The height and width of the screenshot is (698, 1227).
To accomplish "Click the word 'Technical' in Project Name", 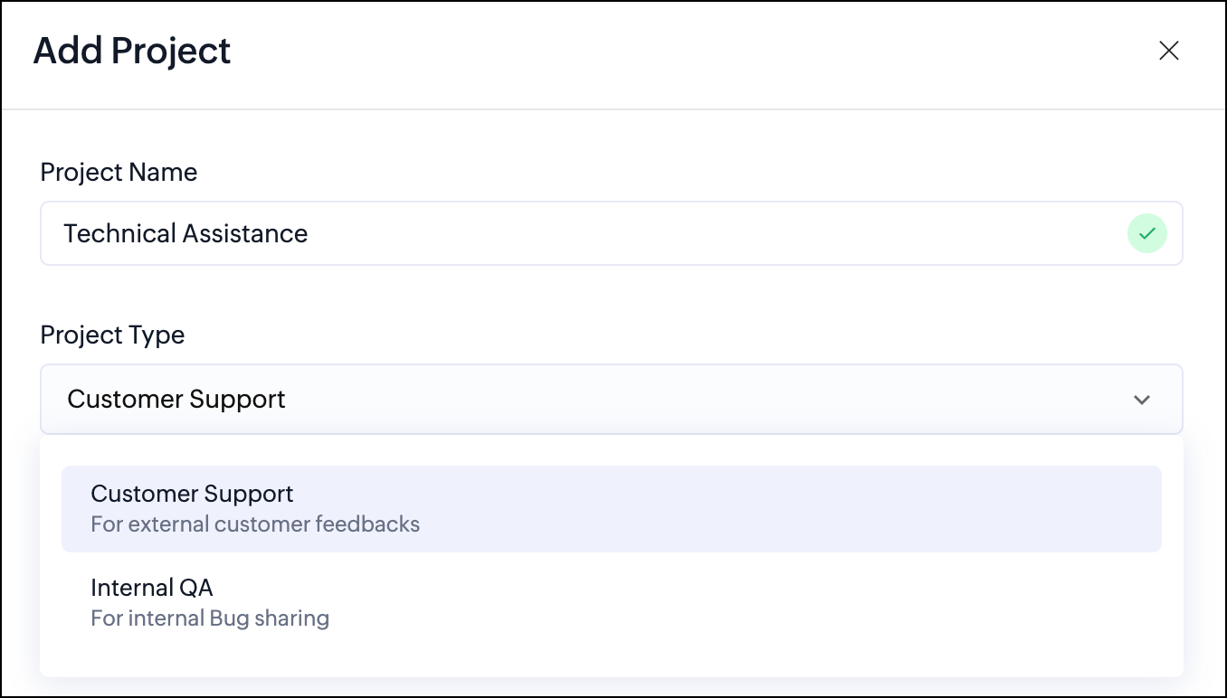I will pyautogui.click(x=119, y=233).
